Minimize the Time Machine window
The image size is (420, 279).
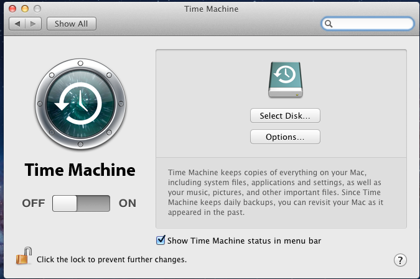click(26, 9)
